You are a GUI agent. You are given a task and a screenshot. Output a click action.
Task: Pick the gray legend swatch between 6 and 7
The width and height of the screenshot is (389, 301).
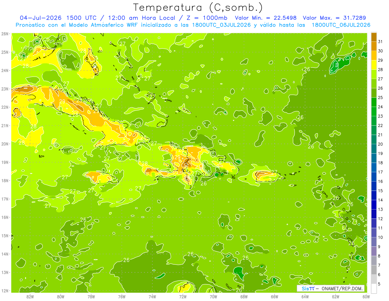[374, 270]
